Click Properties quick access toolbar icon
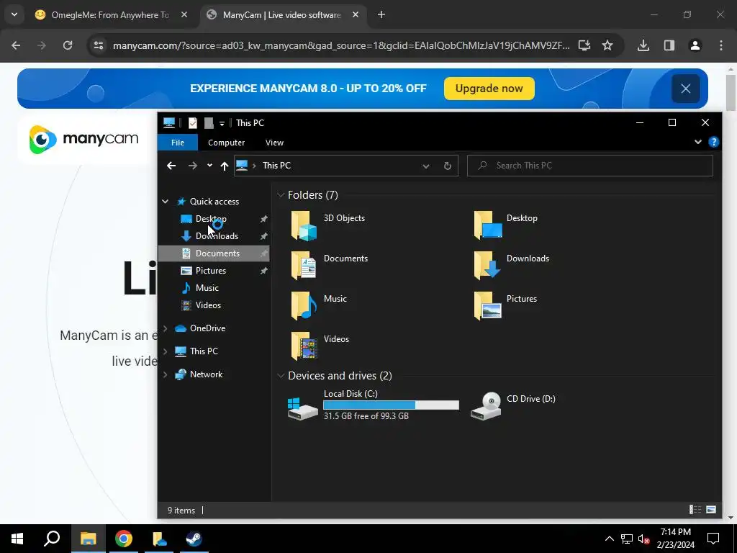Image resolution: width=737 pixels, height=553 pixels. [193, 122]
